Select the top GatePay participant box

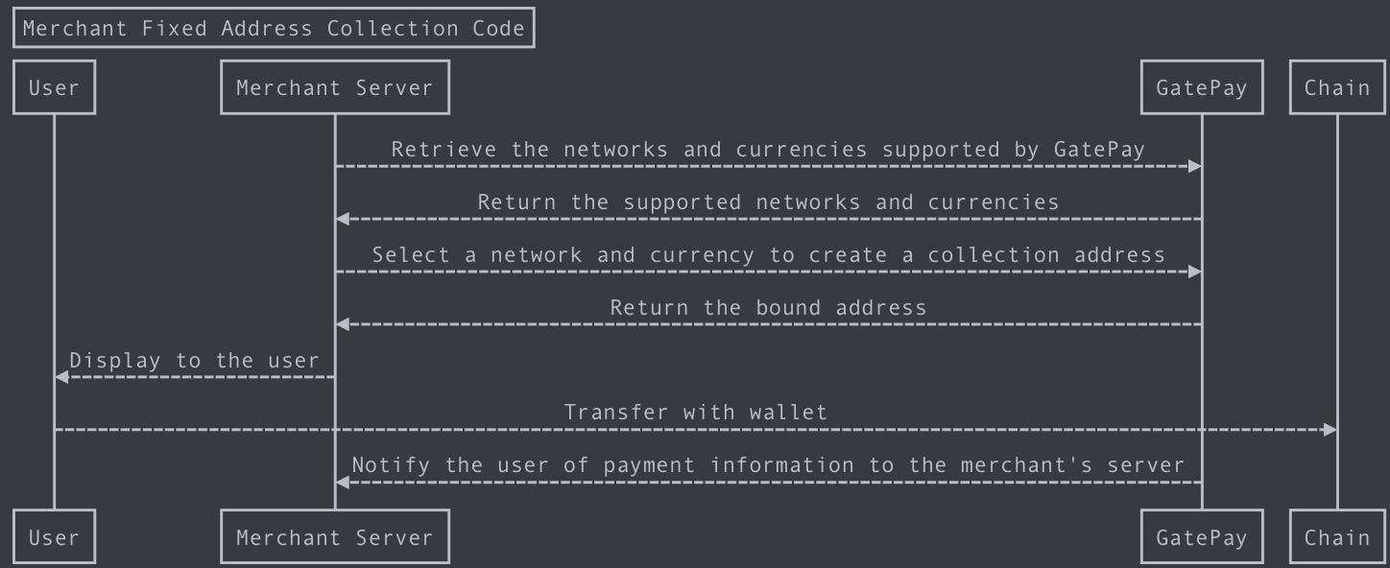point(1202,87)
